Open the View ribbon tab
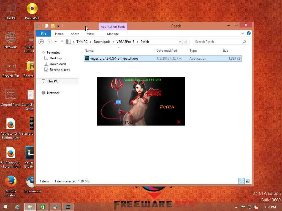 [90, 34]
